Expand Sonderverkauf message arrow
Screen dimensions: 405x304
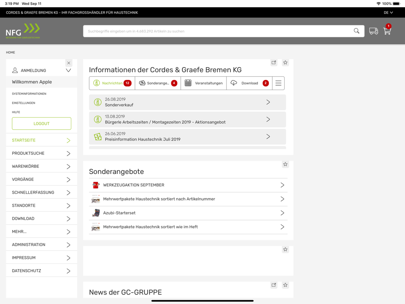tap(268, 102)
